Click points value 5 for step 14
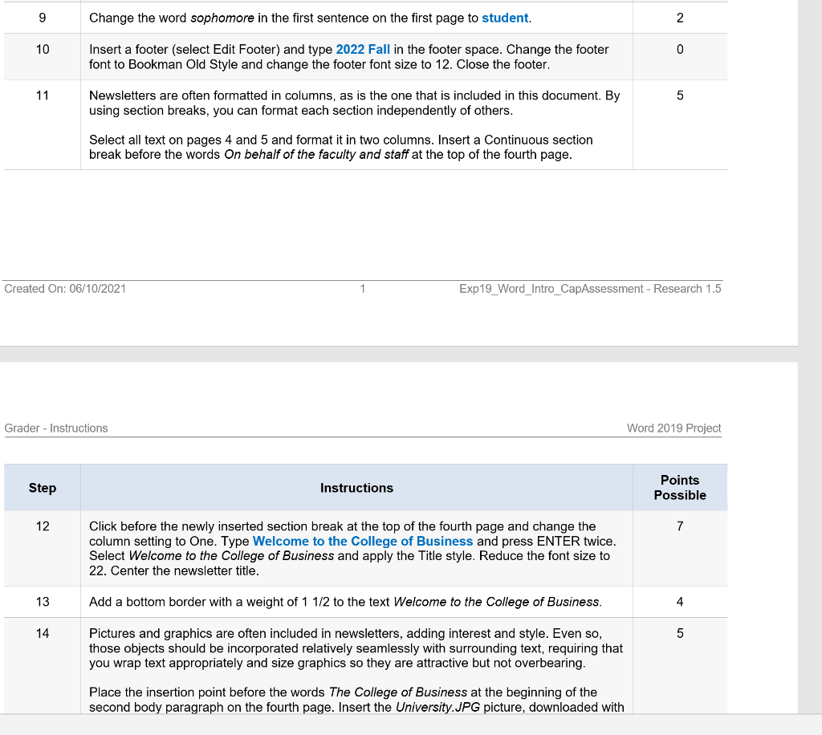 coord(680,633)
